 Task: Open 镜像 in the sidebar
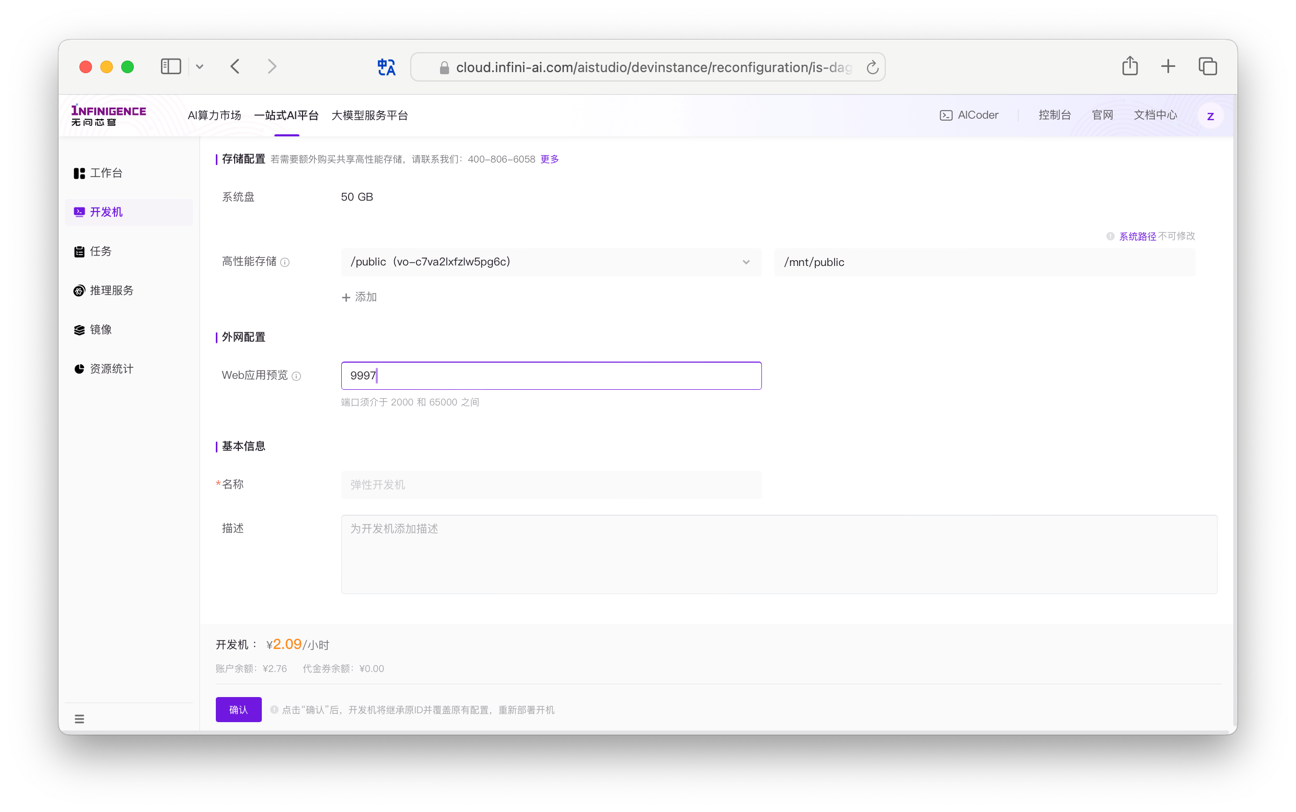[129, 330]
